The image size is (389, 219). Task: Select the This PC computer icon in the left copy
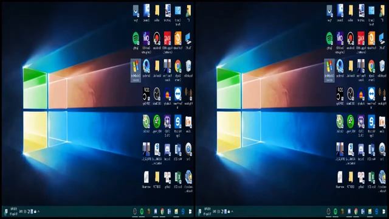[188, 38]
